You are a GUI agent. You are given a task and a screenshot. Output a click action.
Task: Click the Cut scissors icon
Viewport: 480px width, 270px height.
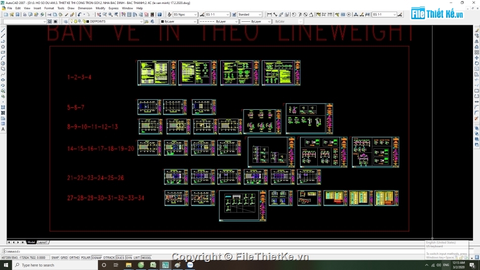(x=50, y=14)
